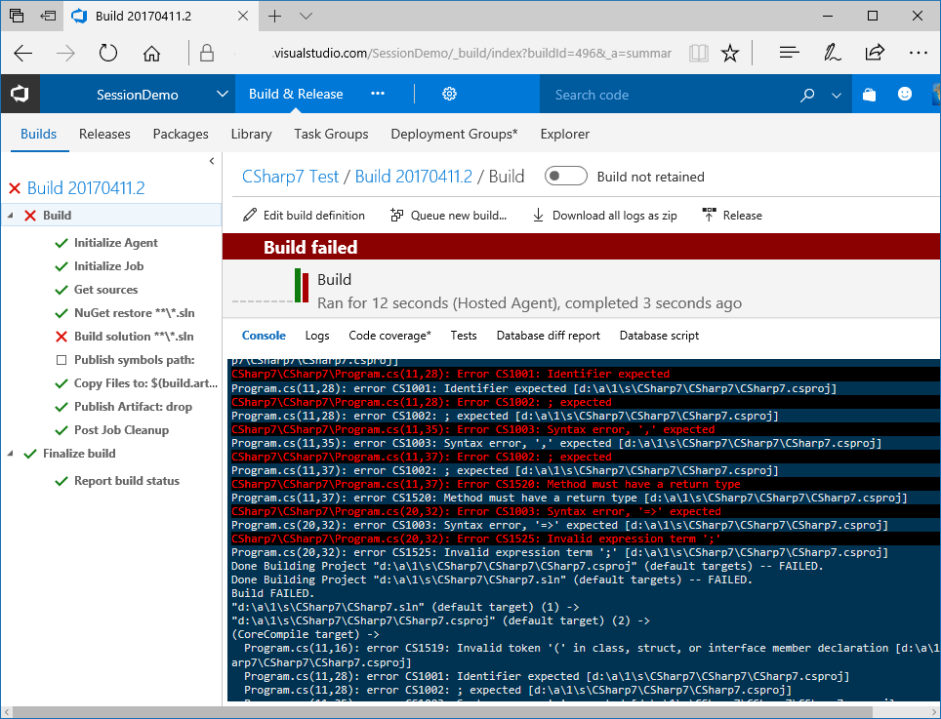Add page to favorites star
This screenshot has height=719, width=941.
click(x=730, y=54)
